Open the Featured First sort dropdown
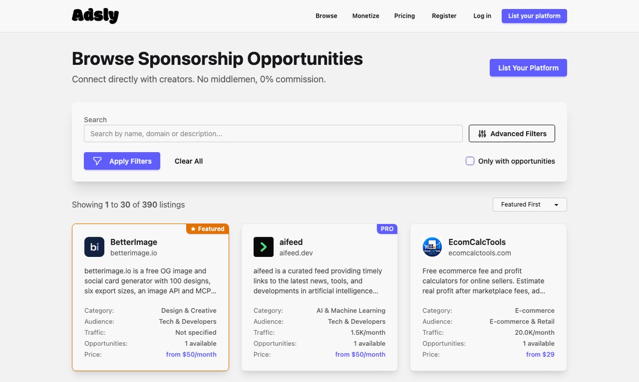 click(530, 205)
